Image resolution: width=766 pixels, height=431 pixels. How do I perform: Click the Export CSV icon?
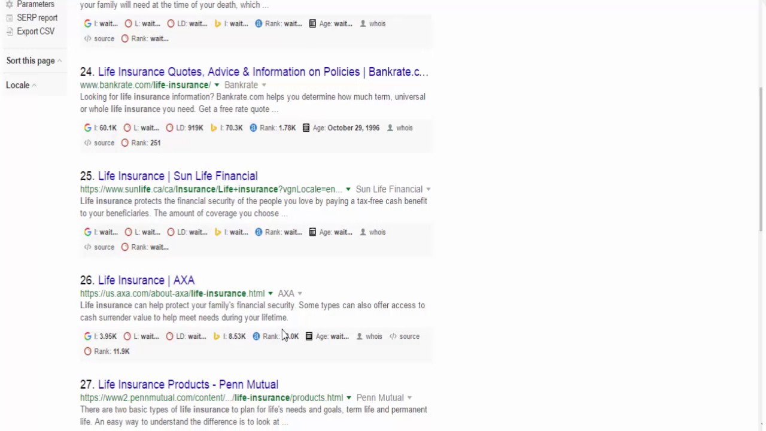[x=10, y=31]
